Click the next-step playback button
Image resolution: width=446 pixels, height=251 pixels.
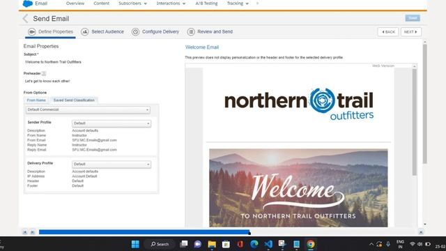coord(33,232)
